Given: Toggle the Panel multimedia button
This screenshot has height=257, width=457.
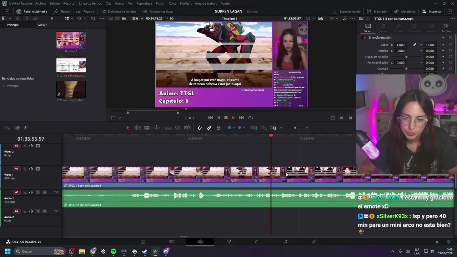Looking at the screenshot, I should (32, 11).
